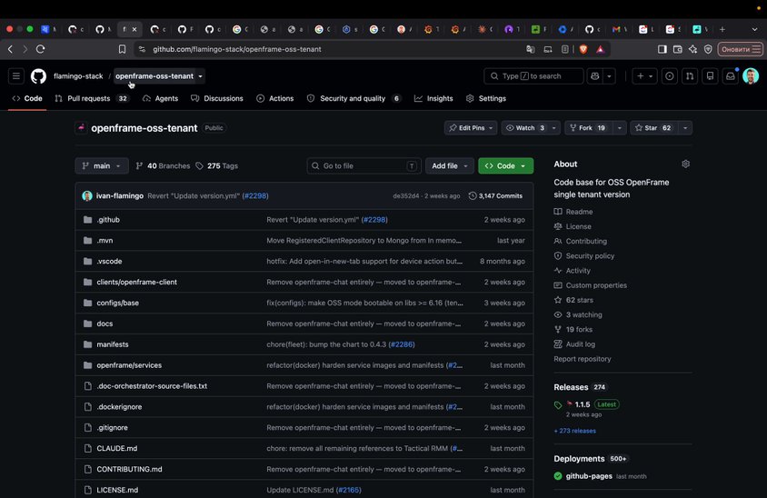Open the CLAUDE.md file
Screen dimensions: 767x498
[x=117, y=449]
